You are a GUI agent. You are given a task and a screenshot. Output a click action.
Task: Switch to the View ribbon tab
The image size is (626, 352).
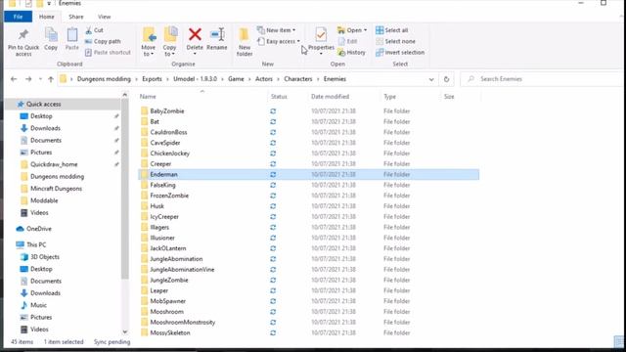tap(105, 17)
